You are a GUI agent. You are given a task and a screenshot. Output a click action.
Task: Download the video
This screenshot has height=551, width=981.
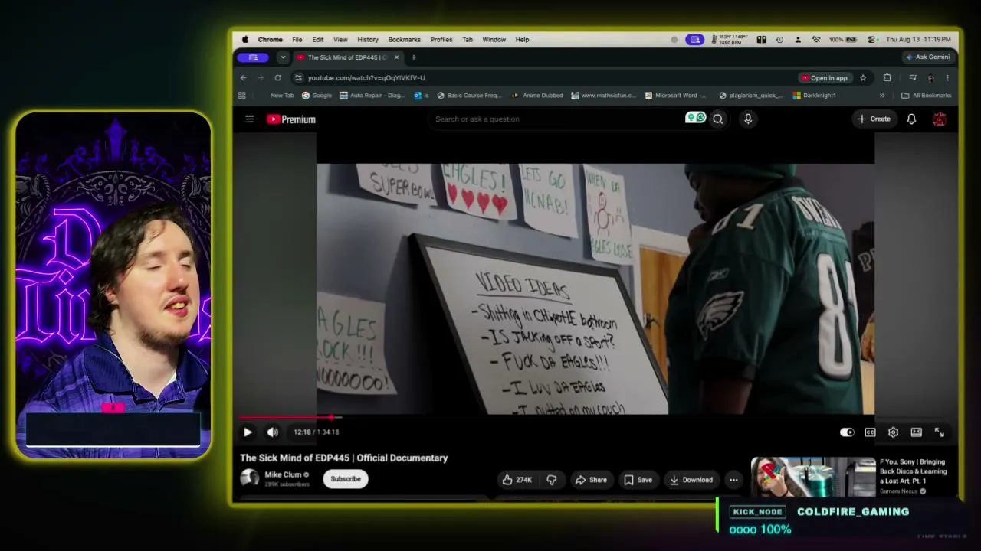(691, 480)
